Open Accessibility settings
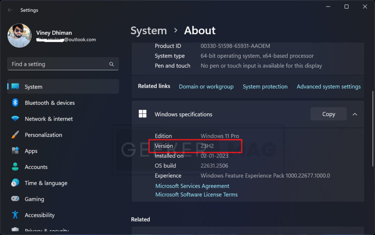 [63, 215]
